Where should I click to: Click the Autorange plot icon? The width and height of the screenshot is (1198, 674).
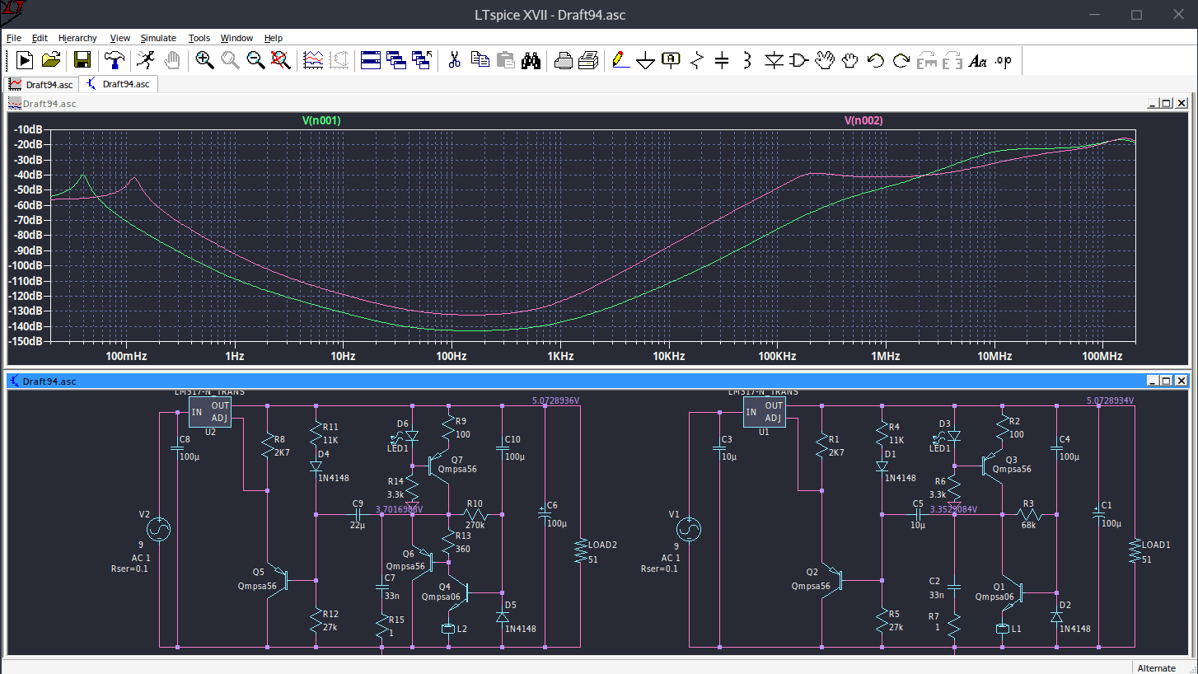[313, 60]
